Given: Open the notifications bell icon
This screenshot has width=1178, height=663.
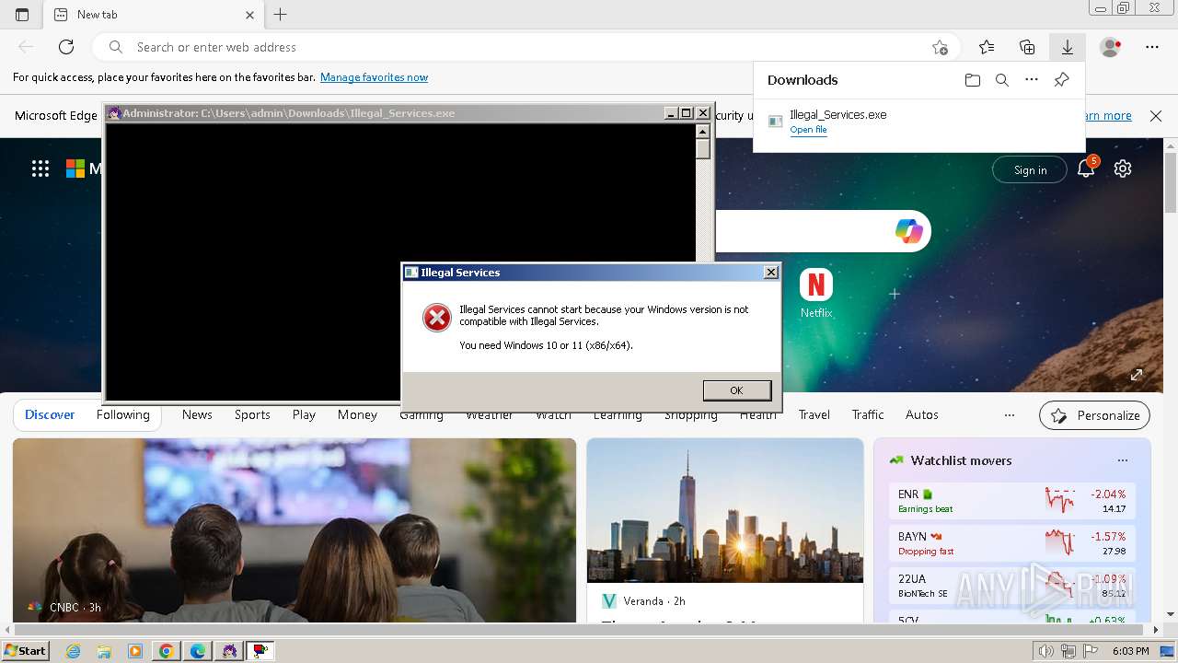Looking at the screenshot, I should click(1086, 169).
